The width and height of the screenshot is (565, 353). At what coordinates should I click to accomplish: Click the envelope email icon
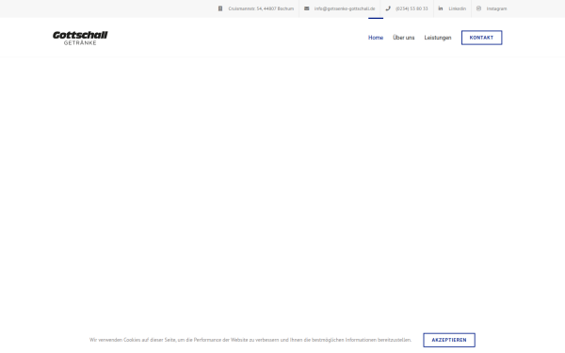pos(307,8)
